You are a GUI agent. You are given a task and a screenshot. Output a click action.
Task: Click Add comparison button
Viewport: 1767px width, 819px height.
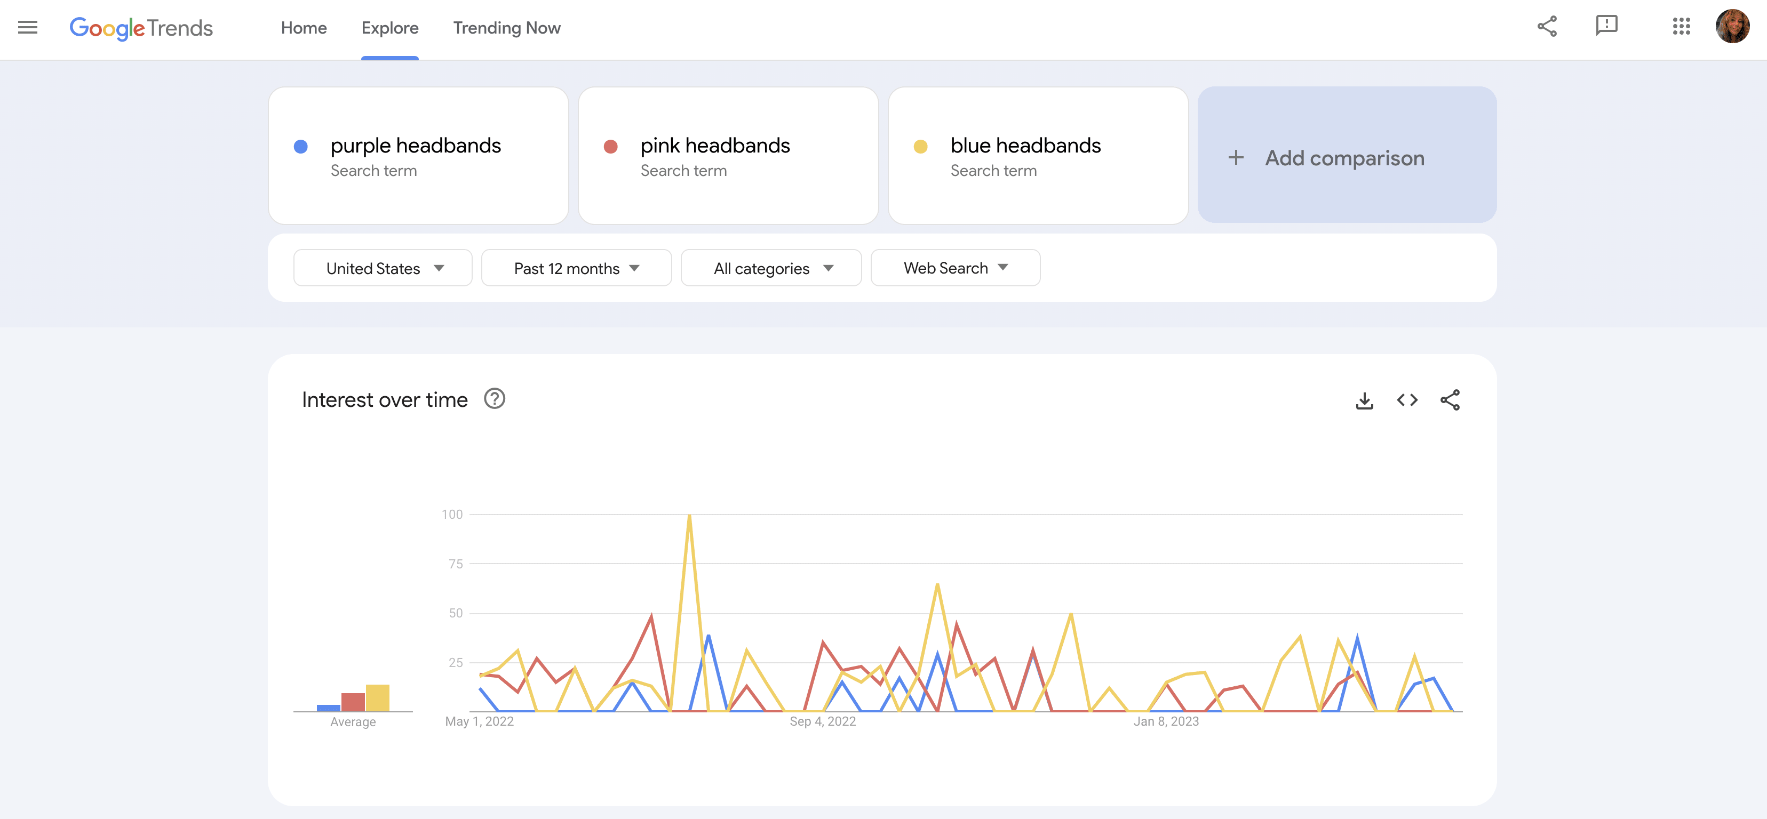point(1347,155)
